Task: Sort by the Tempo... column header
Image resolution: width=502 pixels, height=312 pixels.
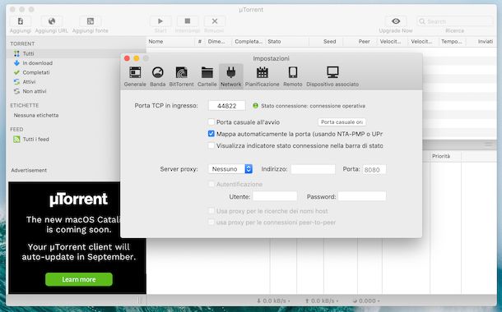Action: 452,42
